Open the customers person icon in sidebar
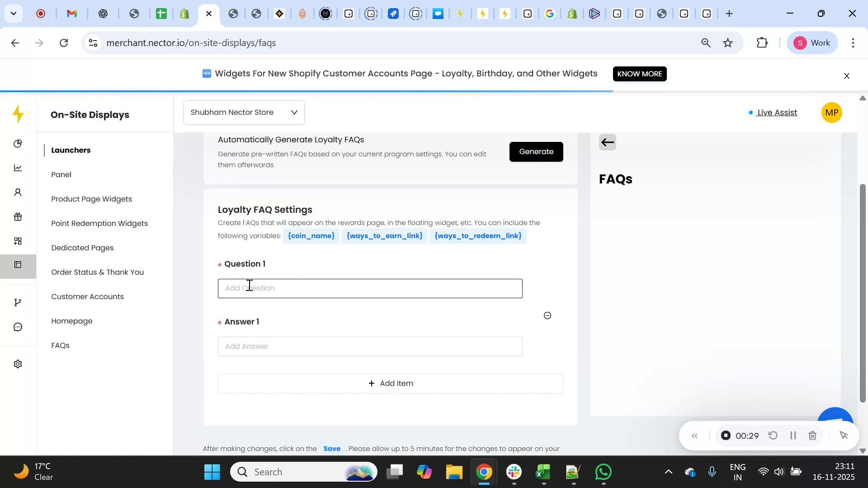 [18, 192]
